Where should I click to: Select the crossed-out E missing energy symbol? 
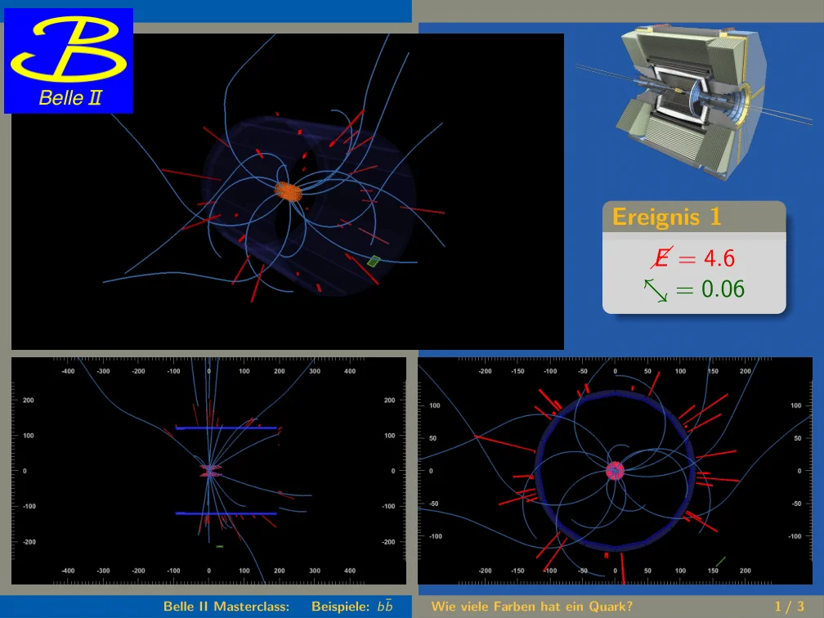pyautogui.click(x=659, y=258)
